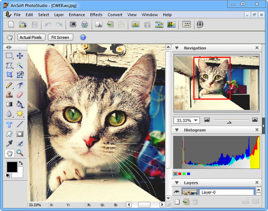Click the Print icon in toolbar
This screenshot has height=211, width=268.
pos(84,25)
